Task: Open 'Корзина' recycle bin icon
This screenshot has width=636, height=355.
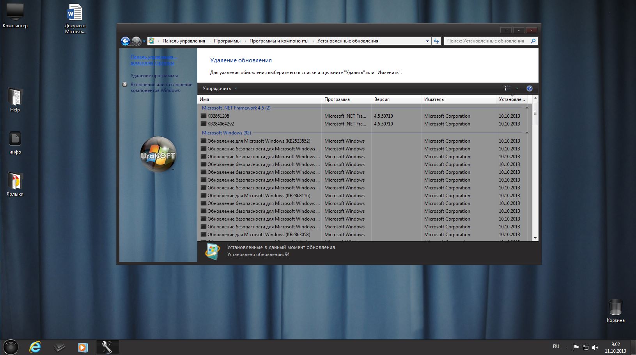Action: click(615, 311)
